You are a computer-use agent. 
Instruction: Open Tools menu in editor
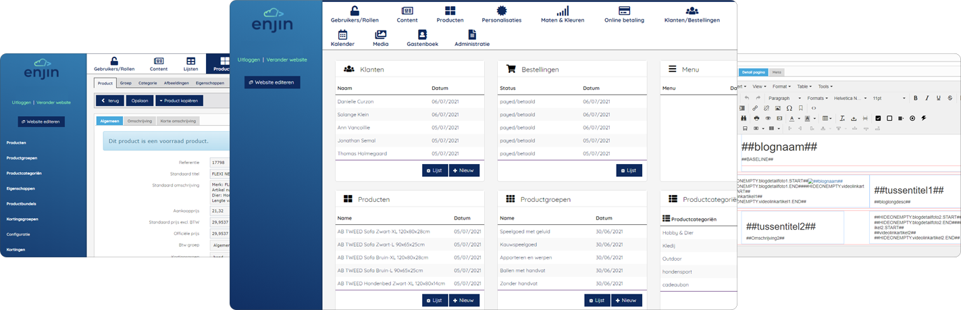[x=825, y=86]
